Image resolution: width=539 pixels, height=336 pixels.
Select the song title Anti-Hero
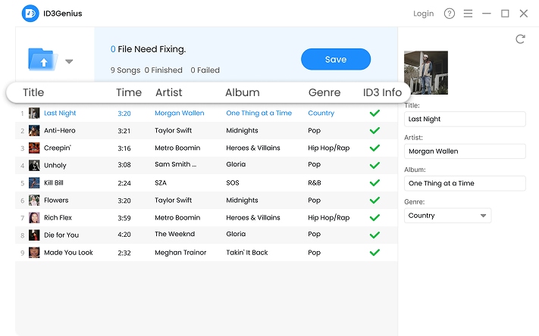pyautogui.click(x=59, y=130)
